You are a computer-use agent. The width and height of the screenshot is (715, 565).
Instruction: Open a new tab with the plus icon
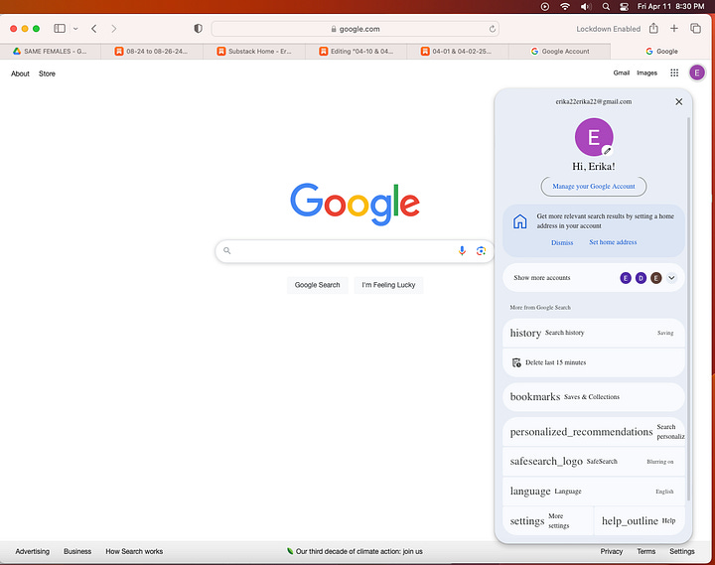click(x=674, y=28)
